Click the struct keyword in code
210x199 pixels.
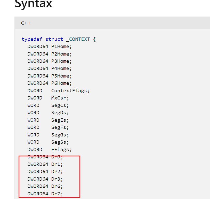[x=54, y=39]
